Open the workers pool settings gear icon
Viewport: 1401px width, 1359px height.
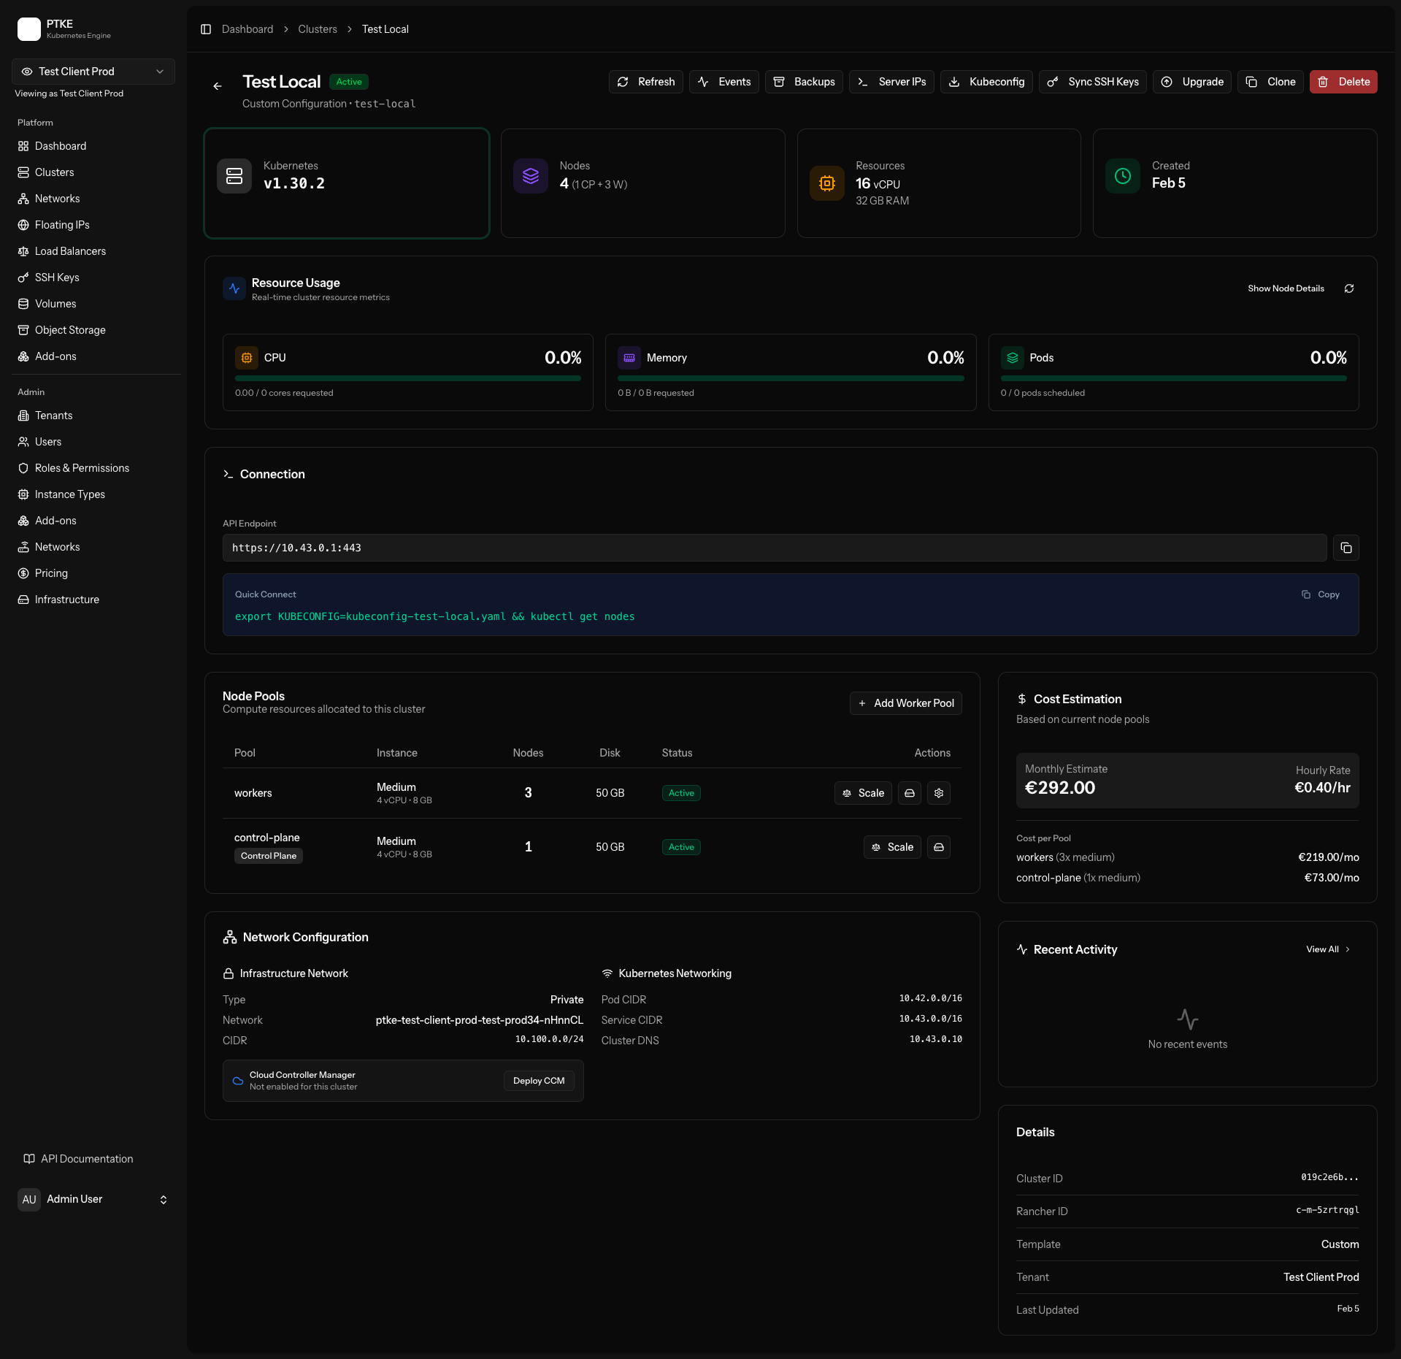click(x=938, y=793)
